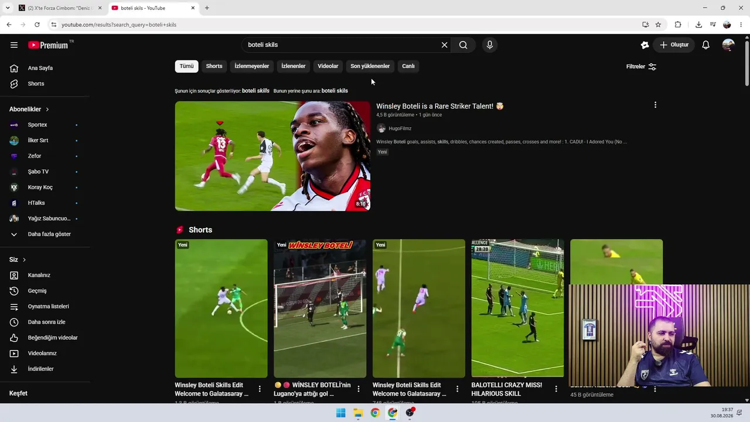Expand the Siz section chevron
This screenshot has height=422, width=750.
(x=24, y=260)
